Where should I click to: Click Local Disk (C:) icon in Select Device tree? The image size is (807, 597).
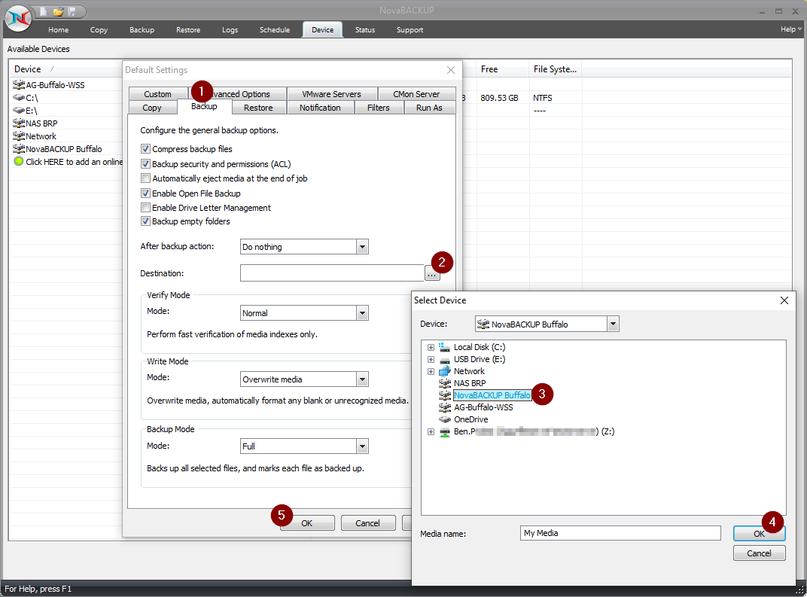445,347
